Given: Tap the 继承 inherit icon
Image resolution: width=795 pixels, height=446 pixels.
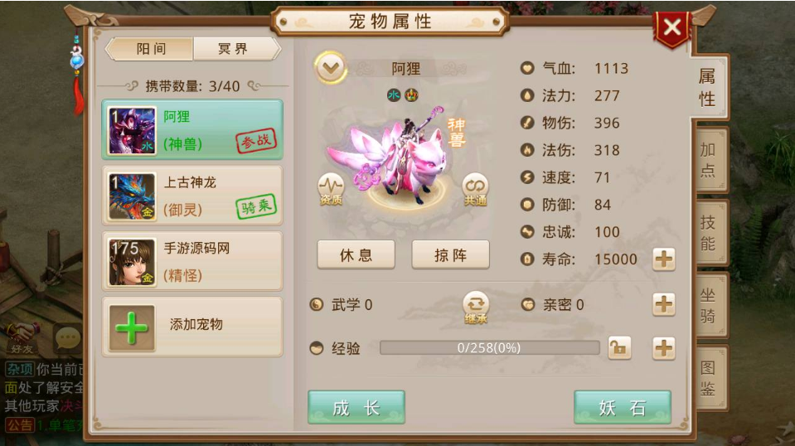Looking at the screenshot, I should [x=476, y=307].
